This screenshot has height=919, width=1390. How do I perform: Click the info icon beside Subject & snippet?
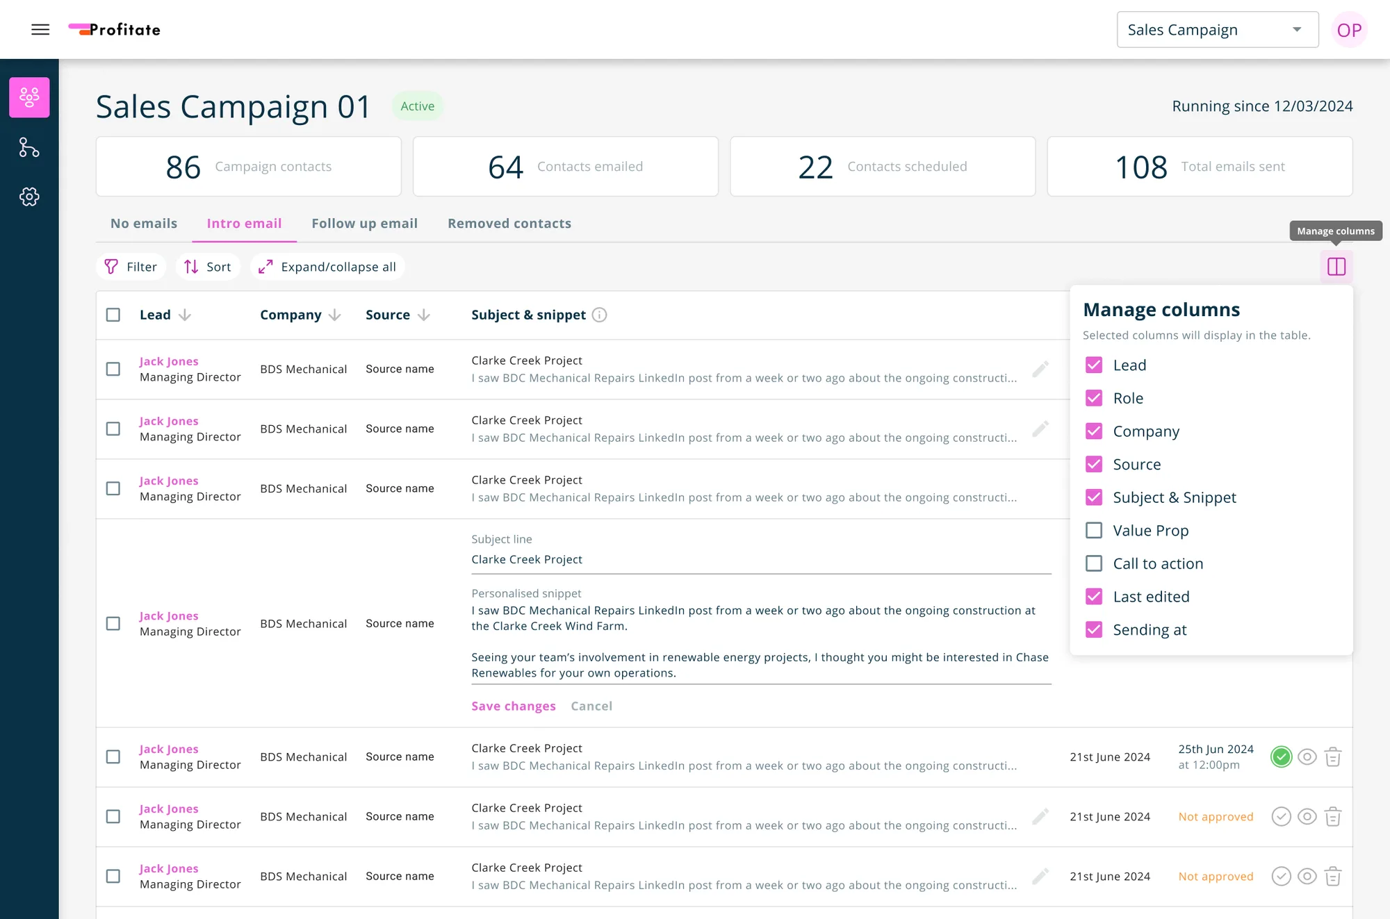click(x=599, y=315)
